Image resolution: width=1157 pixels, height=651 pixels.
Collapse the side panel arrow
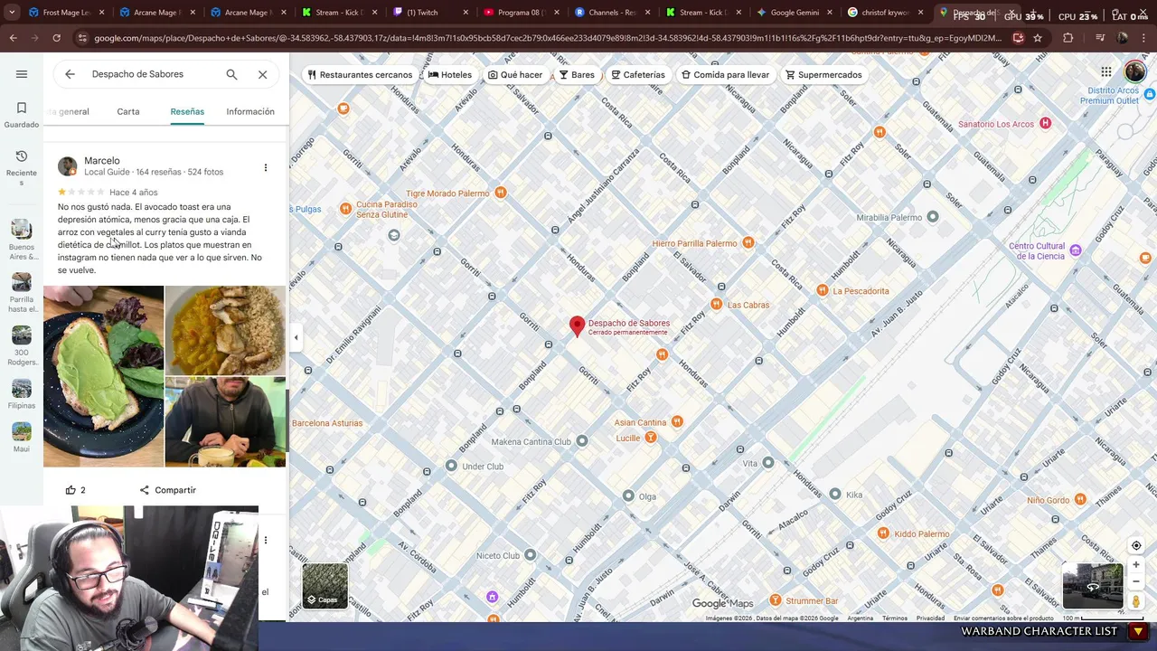coord(296,337)
